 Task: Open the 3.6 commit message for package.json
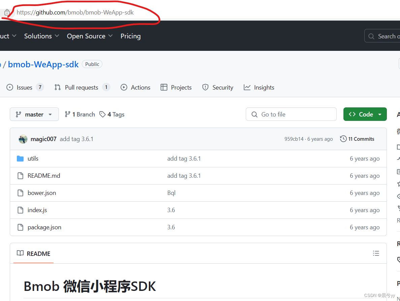171,227
